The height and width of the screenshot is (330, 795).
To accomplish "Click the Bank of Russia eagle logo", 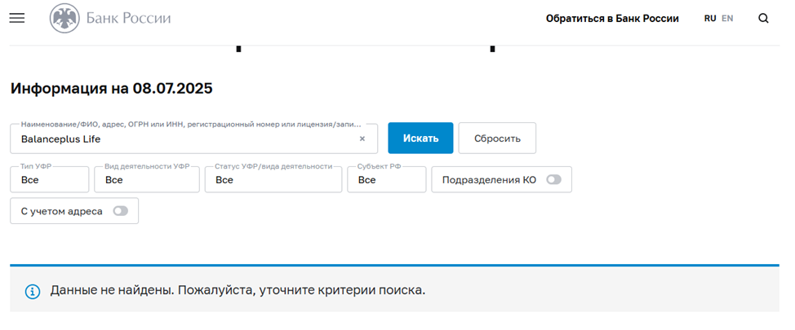I will click(x=64, y=18).
